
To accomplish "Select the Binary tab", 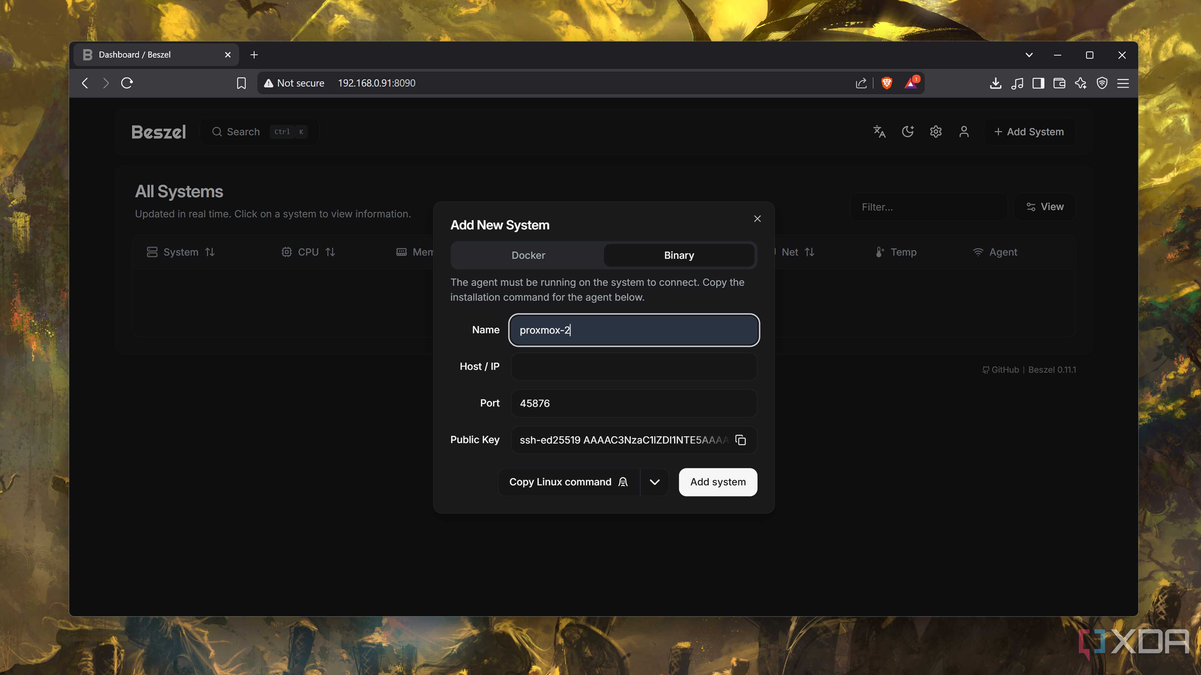I will point(679,255).
